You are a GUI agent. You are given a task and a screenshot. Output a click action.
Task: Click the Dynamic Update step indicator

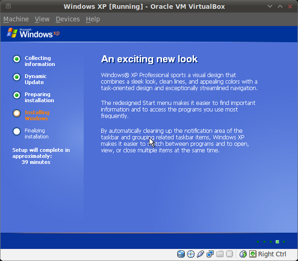17,77
